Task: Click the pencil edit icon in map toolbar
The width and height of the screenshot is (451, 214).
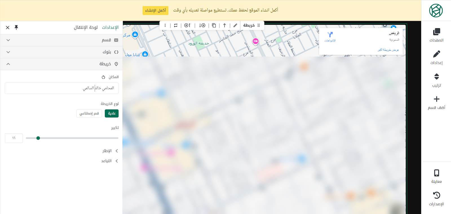Action: (235, 25)
